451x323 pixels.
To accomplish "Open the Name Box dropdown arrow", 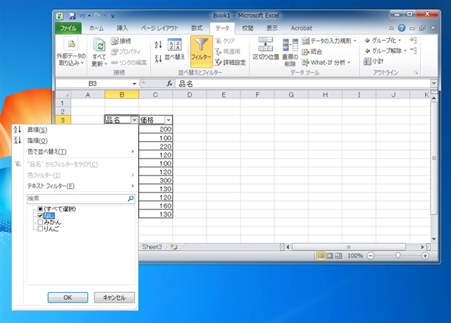I will click(x=135, y=84).
